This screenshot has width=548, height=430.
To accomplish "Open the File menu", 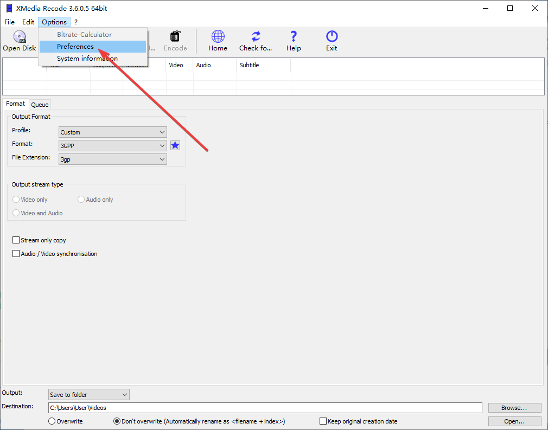I will click(x=9, y=22).
